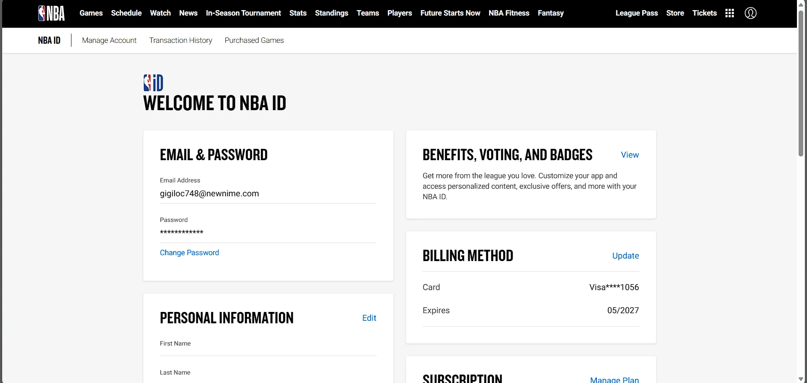
Task: Select News in the top navigation
Action: click(x=188, y=13)
